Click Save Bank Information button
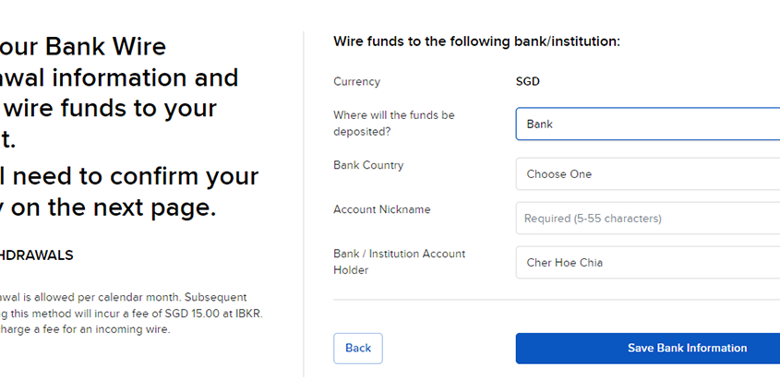The image size is (780, 379). coord(646,349)
